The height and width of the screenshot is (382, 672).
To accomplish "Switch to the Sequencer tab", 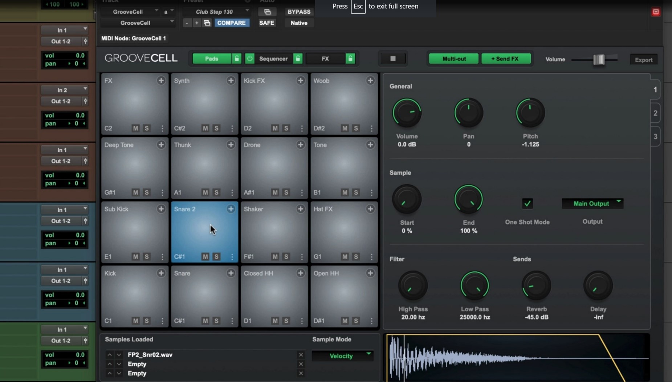I will click(x=273, y=58).
